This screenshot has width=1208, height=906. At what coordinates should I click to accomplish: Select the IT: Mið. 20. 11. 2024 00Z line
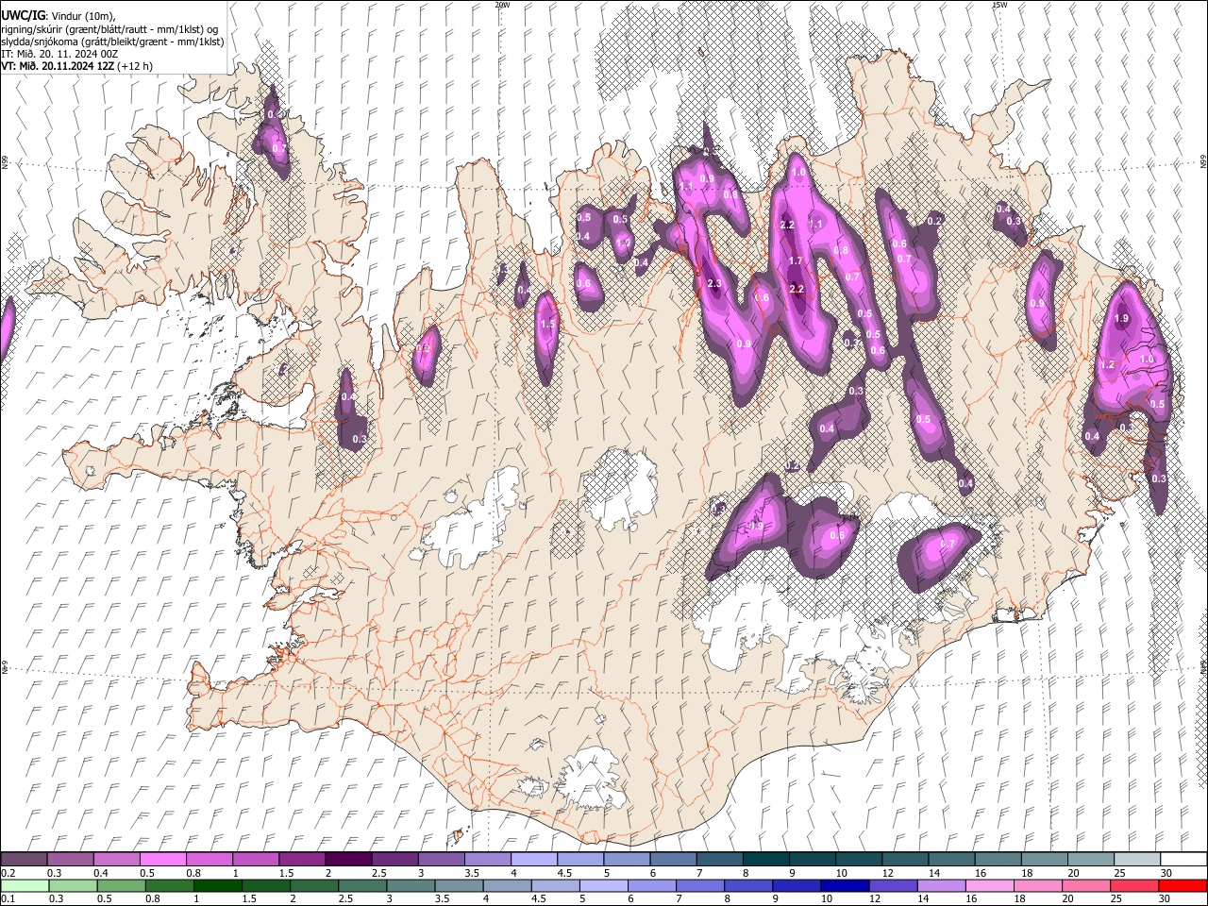[x=59, y=54]
